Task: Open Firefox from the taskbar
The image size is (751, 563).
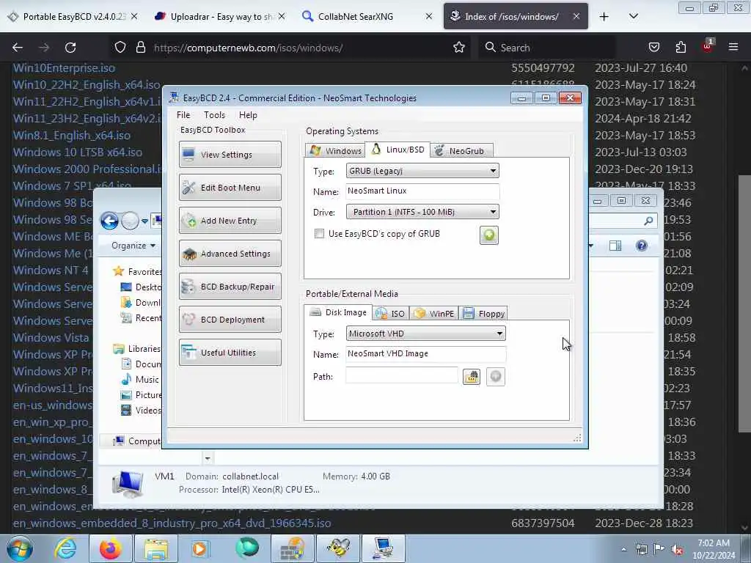Action: coord(110,548)
